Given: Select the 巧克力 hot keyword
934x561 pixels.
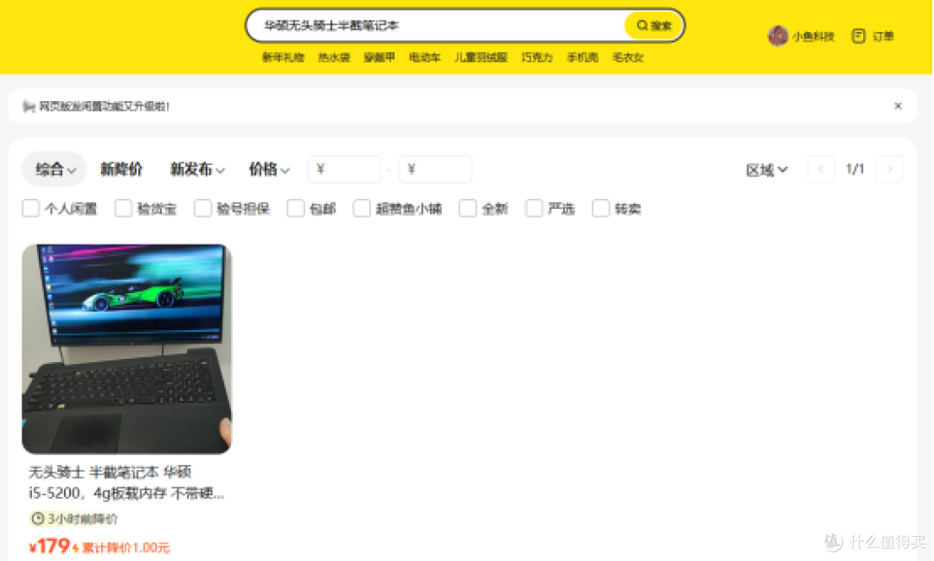Looking at the screenshot, I should 537,58.
